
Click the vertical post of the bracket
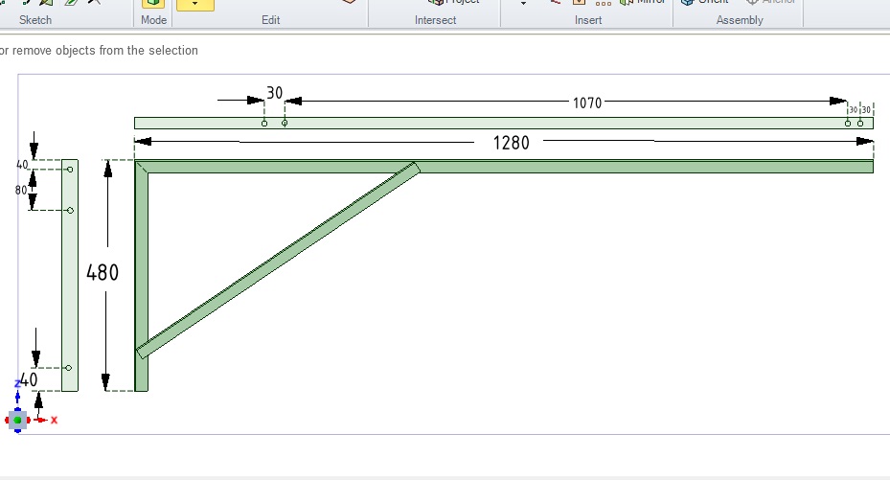142,287
